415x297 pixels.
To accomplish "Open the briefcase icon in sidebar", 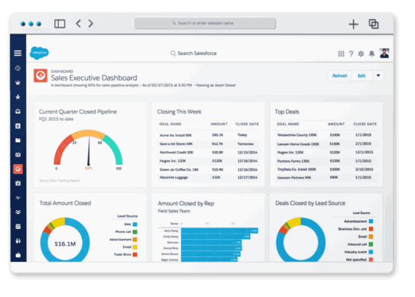I will (18, 255).
